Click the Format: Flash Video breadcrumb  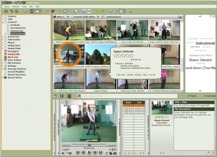tap(84, 17)
